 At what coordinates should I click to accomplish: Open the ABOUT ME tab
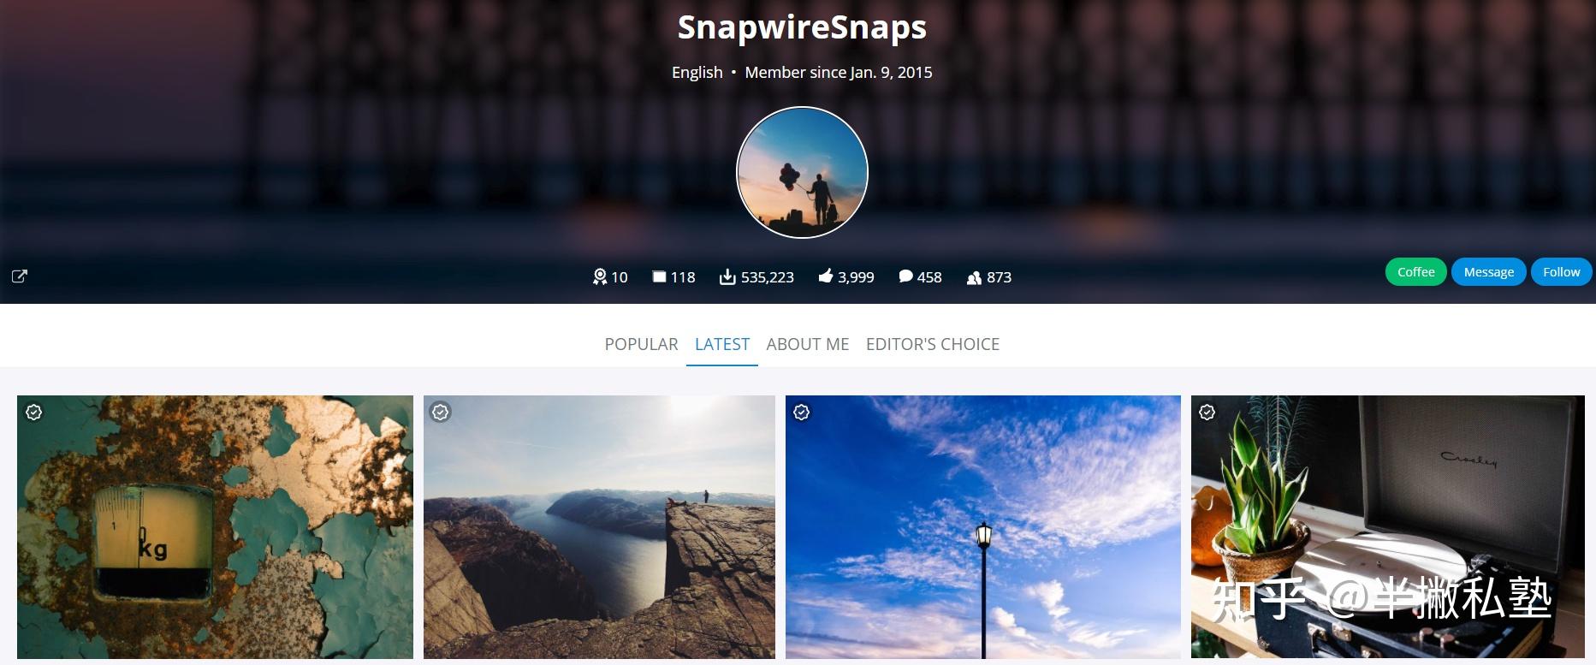(808, 344)
